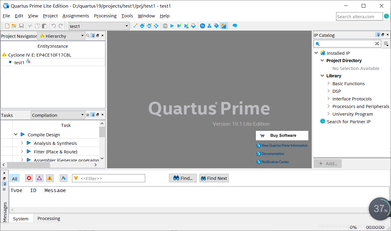Image resolution: width=391 pixels, height=231 pixels.
Task: Switch to the Processing messages tab
Action: pos(49,218)
